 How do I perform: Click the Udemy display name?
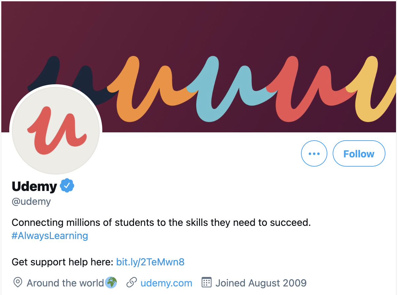(34, 186)
